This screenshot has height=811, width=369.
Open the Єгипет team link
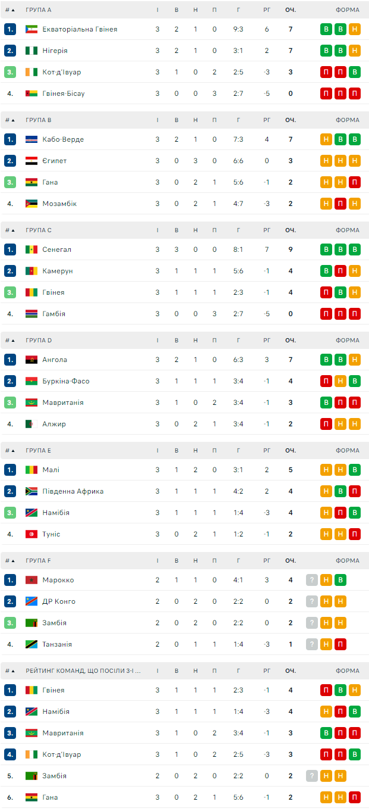click(55, 161)
